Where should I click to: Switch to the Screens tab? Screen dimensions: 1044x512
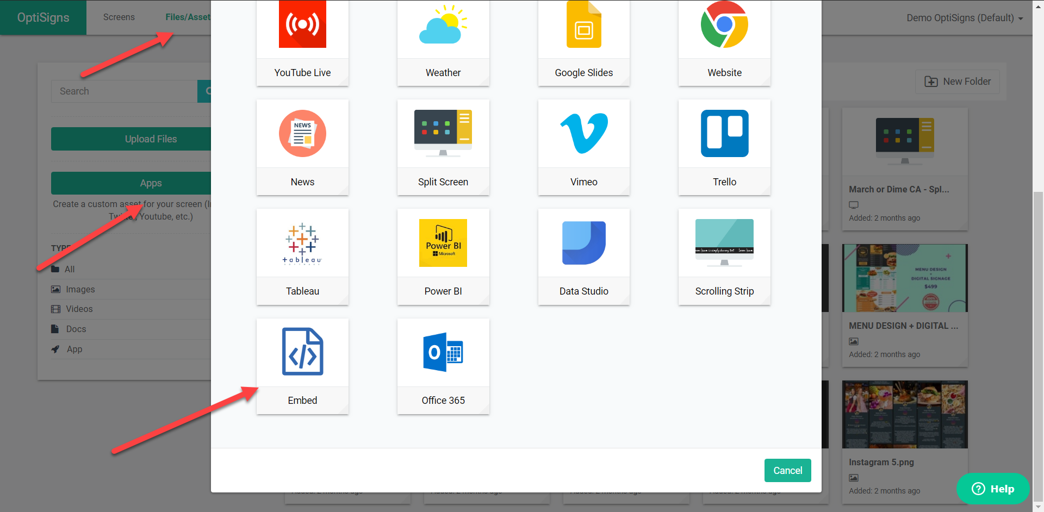(119, 17)
